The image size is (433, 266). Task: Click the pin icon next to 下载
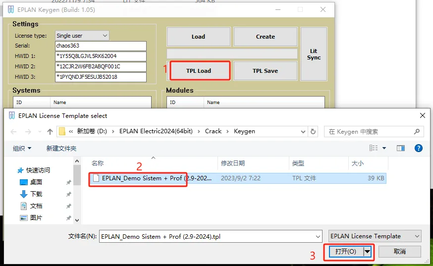68,194
